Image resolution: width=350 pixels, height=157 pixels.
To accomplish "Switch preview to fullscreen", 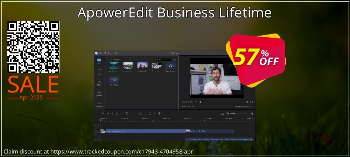I will (251, 102).
